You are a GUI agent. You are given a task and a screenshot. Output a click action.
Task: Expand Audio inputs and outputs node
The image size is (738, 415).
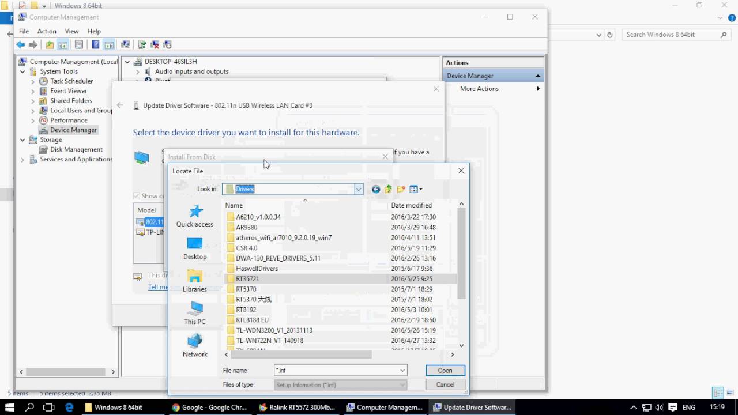click(137, 71)
